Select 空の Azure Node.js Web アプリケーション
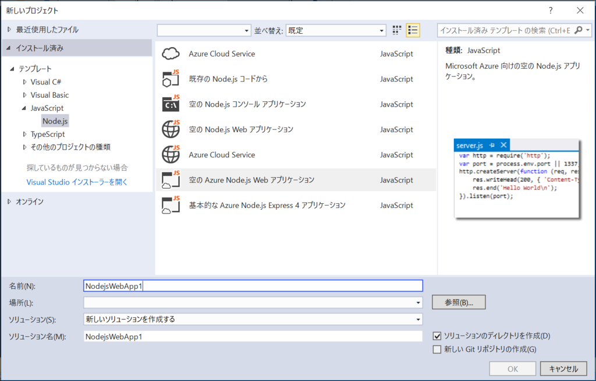596x381 pixels. click(296, 179)
